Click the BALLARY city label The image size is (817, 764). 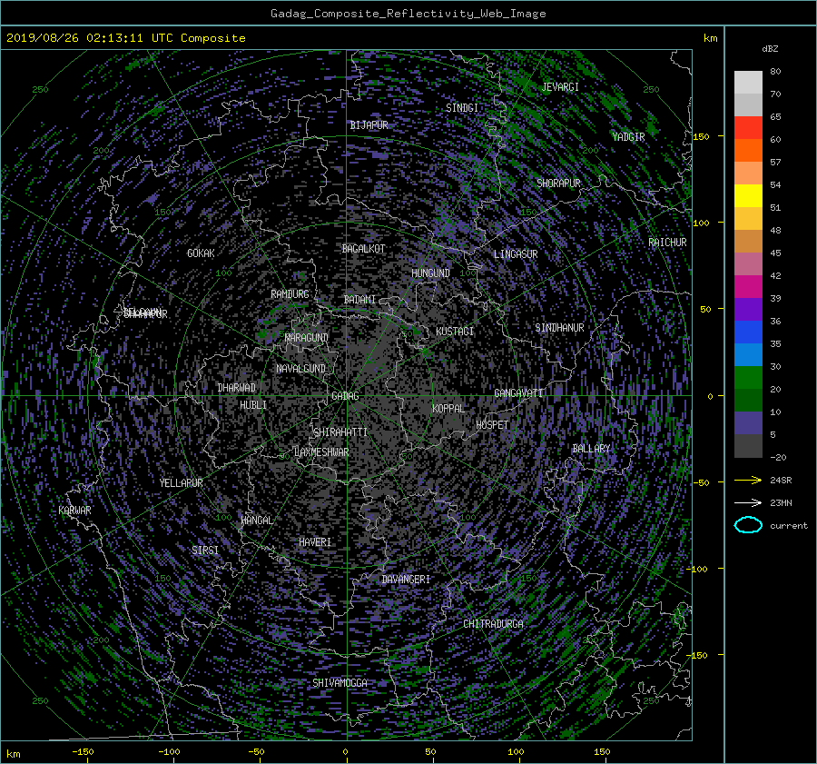[591, 449]
